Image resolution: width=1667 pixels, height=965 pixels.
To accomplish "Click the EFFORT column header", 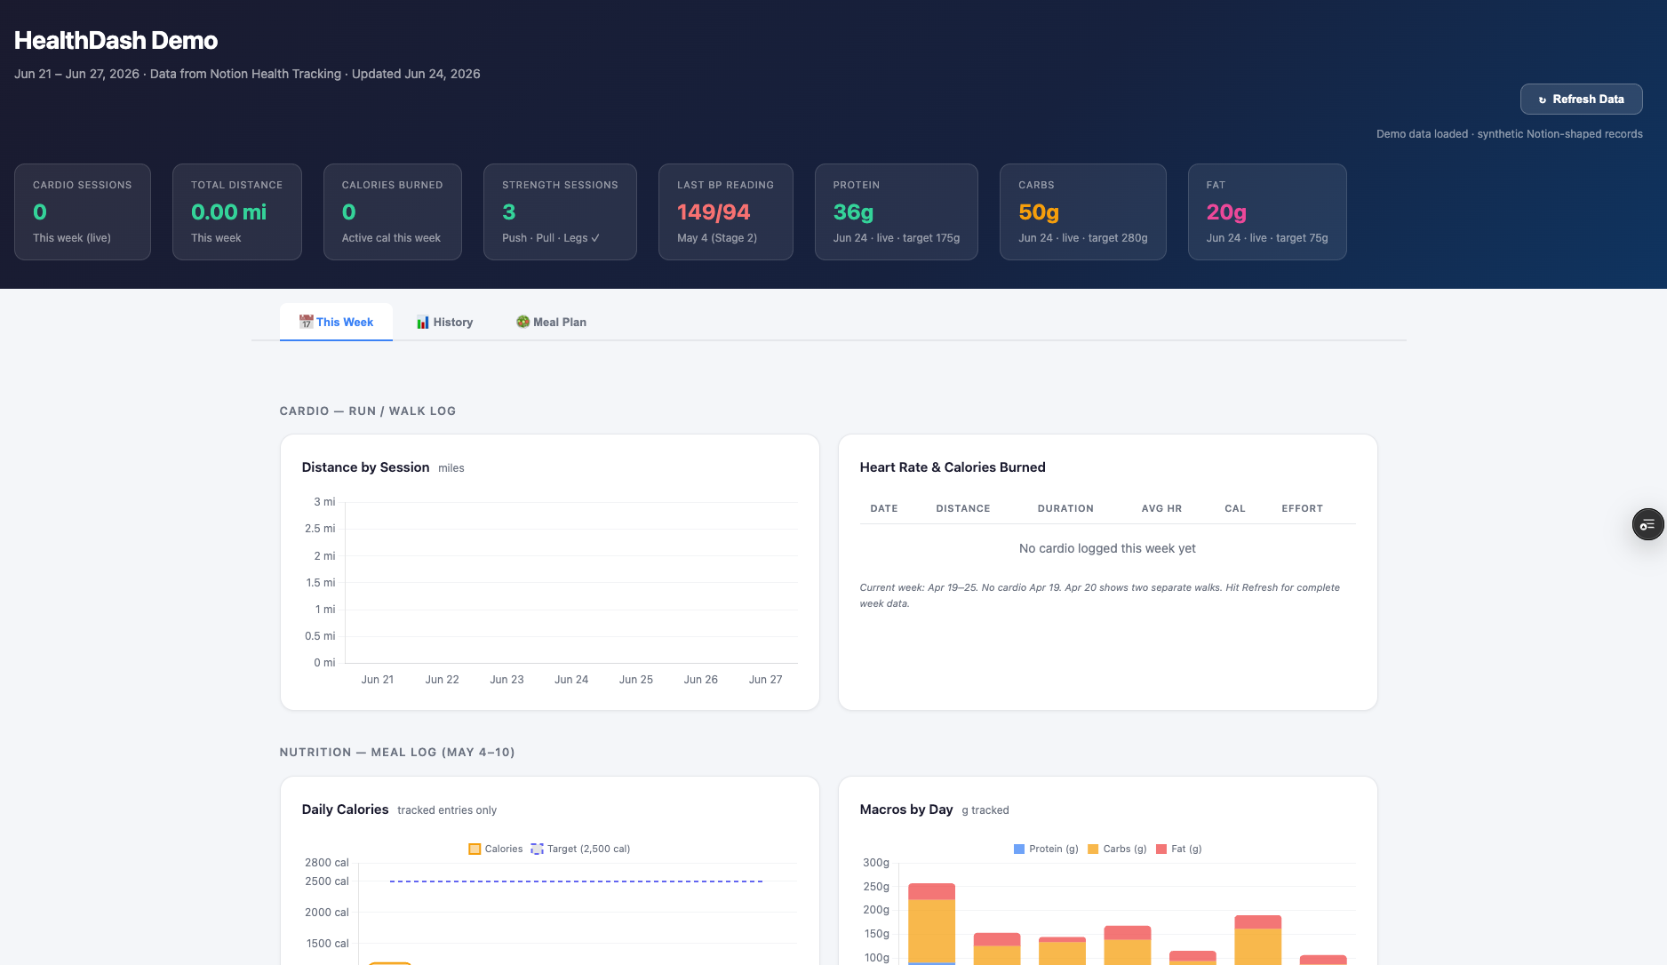I will point(1302,508).
